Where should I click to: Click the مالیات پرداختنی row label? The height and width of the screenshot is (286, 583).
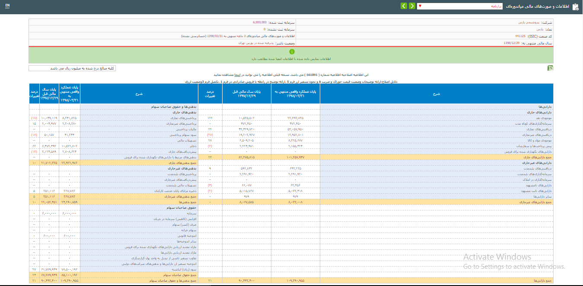(187, 129)
